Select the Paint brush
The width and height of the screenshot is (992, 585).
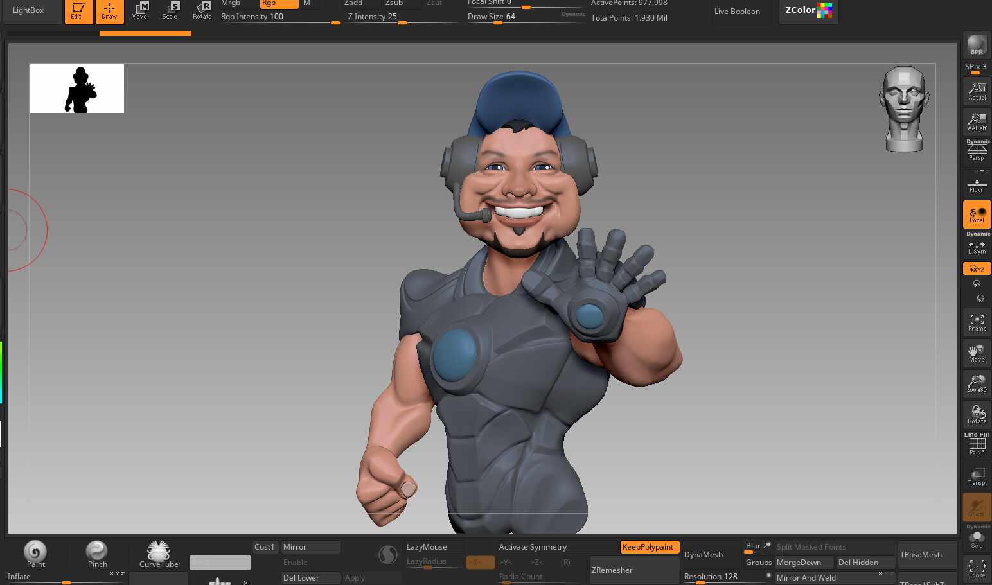(x=35, y=553)
